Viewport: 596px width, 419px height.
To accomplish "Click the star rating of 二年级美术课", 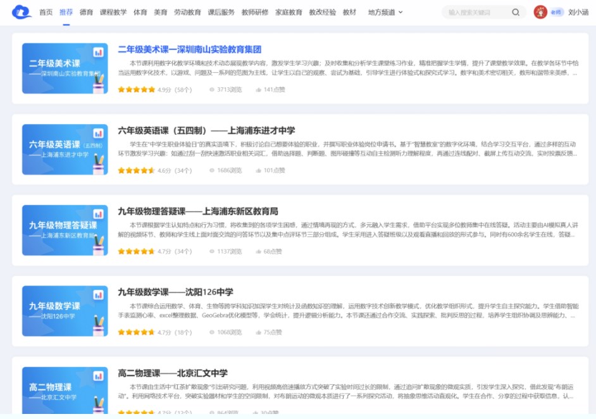I will 137,90.
